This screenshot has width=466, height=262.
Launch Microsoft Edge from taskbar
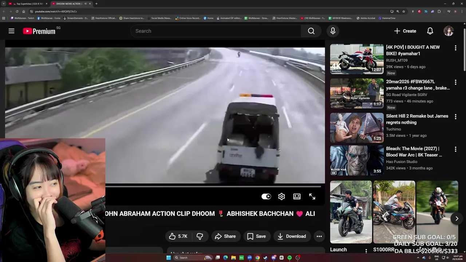click(x=225, y=258)
